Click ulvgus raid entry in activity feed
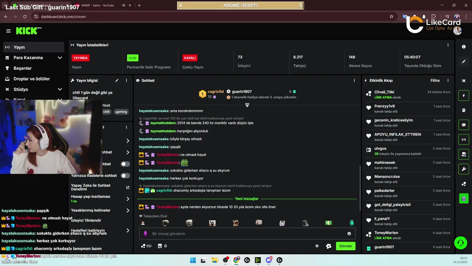Viewport: 472px width, 266px height. pyautogui.click(x=408, y=151)
